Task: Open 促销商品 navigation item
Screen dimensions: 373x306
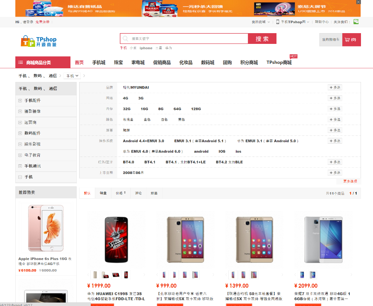Action: point(162,63)
